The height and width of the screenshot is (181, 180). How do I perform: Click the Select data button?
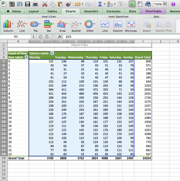pos(147,26)
